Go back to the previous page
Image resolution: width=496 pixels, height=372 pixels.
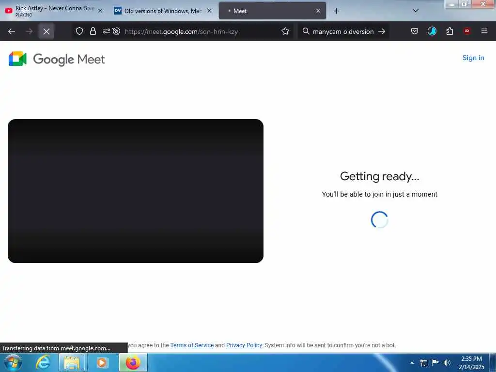(12, 31)
